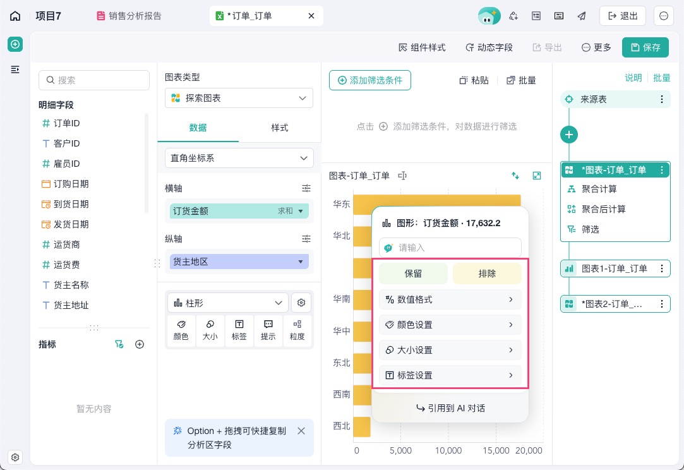Open the 图表类型 dropdown showing 探索图表
The image size is (684, 470).
point(239,98)
